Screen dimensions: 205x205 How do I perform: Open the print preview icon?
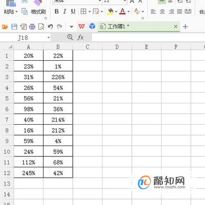[41, 26]
